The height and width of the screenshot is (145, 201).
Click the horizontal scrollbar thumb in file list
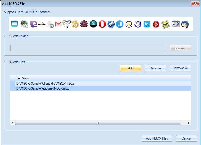click(x=98, y=123)
